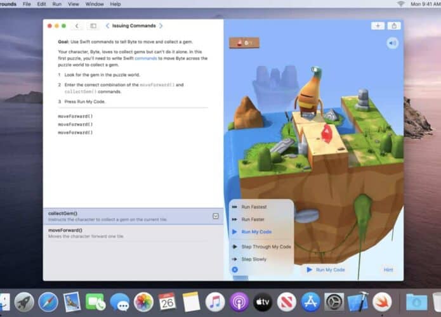Image resolution: width=441 pixels, height=317 pixels.
Task: Open the Window menu
Action: click(x=95, y=4)
